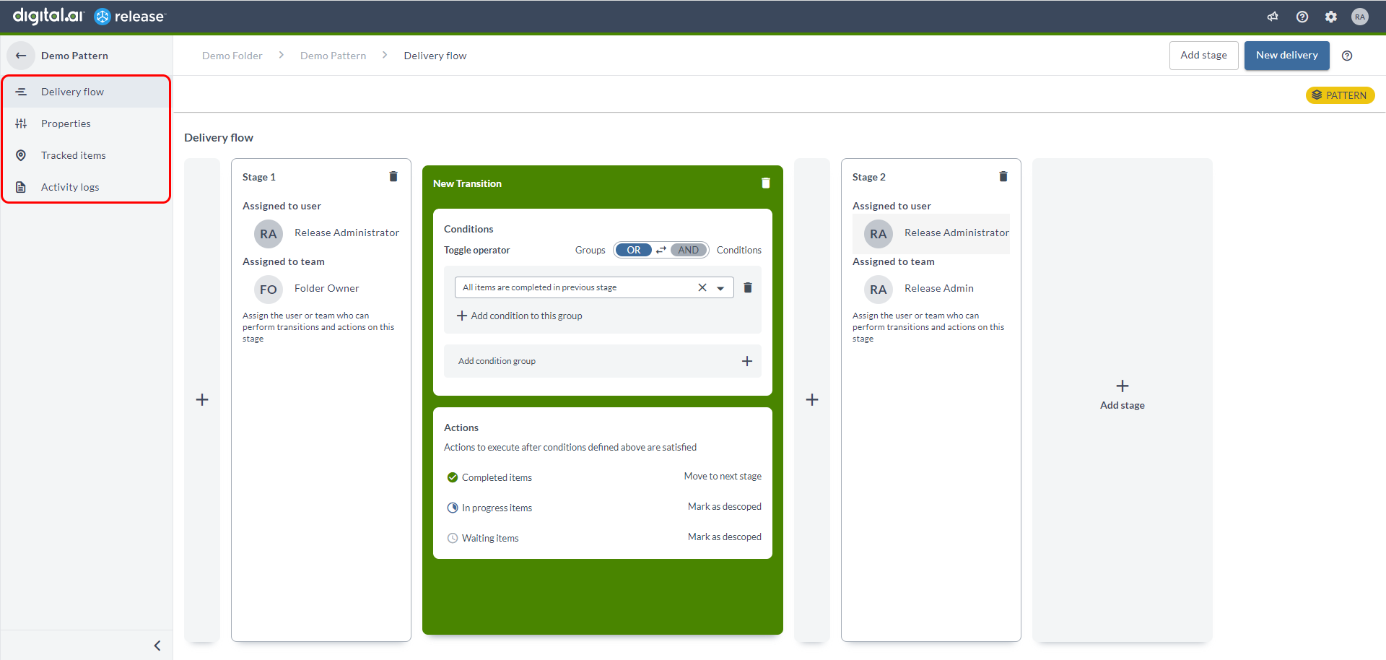The image size is (1386, 660).
Task: Delete Stage 1 with trash icon
Action: [393, 177]
